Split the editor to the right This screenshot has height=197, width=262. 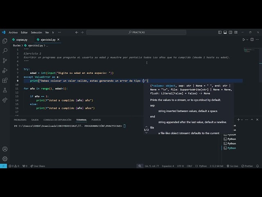pos(252,39)
